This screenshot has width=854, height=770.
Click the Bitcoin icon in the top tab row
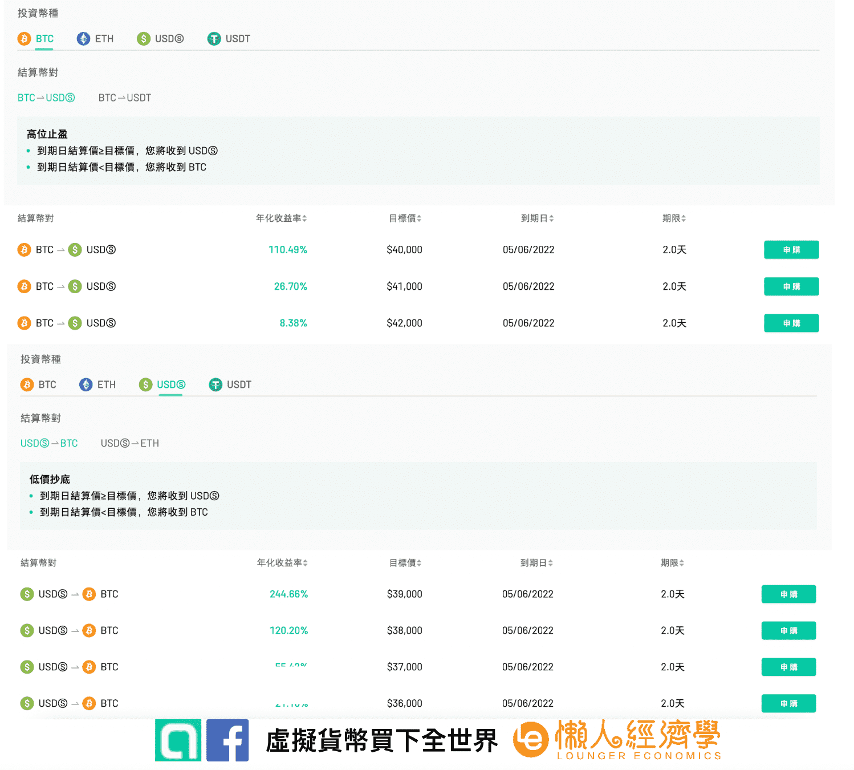(x=24, y=39)
